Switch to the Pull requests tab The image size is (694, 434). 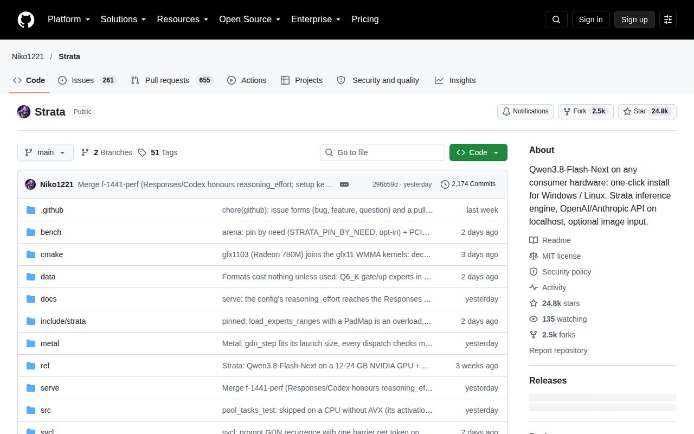tap(172, 80)
